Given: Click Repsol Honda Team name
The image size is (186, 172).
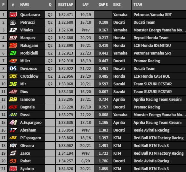Looking at the screenshot, I should click(x=151, y=38).
